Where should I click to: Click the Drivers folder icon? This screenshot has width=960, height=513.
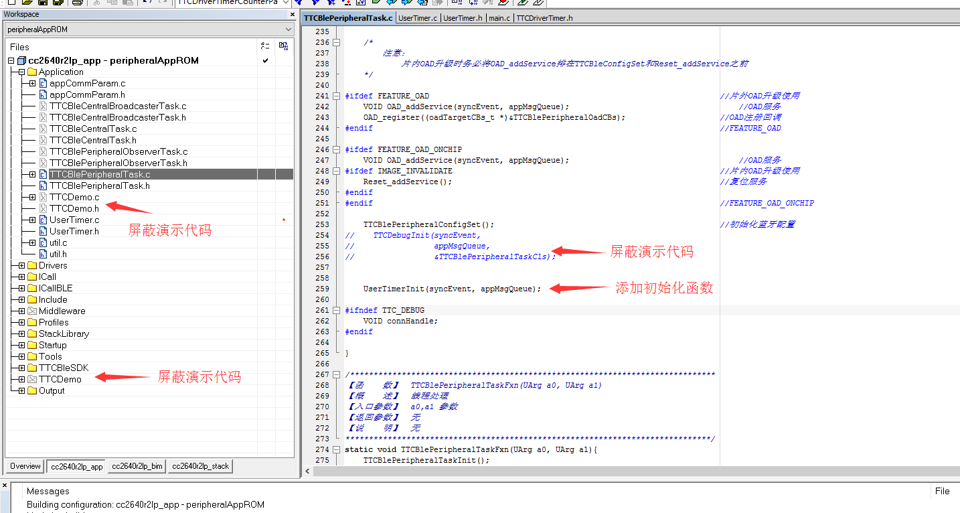click(32, 265)
